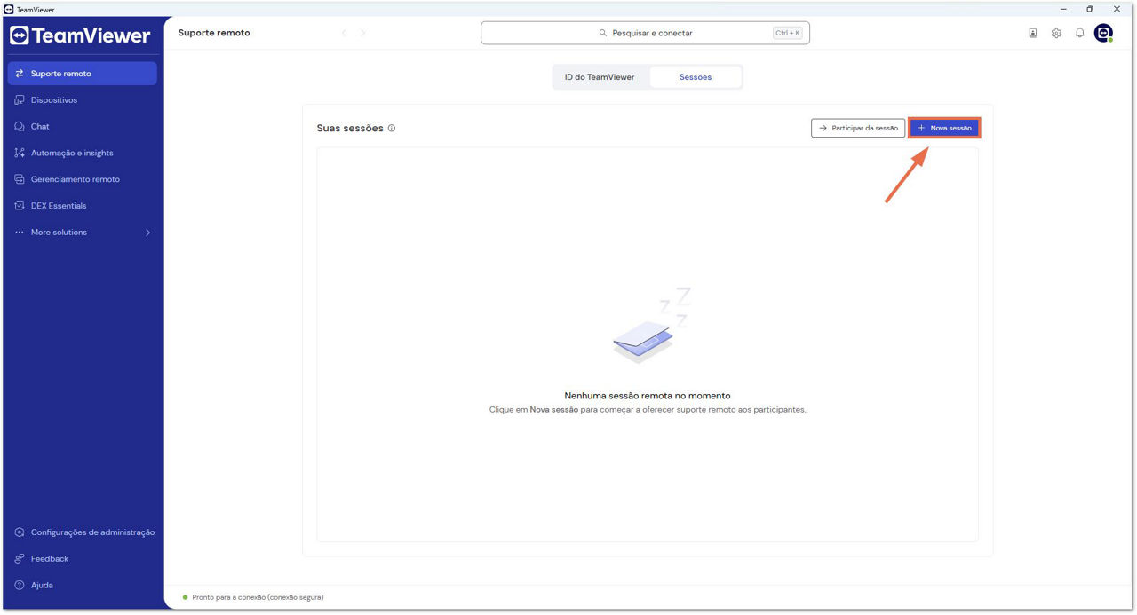Click the More solutions dots icon
The height and width of the screenshot is (615, 1137).
(x=20, y=233)
